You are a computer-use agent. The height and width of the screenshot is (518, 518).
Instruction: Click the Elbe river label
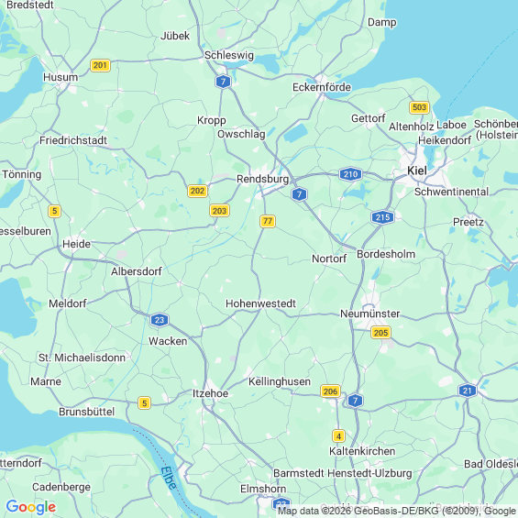click(x=169, y=478)
